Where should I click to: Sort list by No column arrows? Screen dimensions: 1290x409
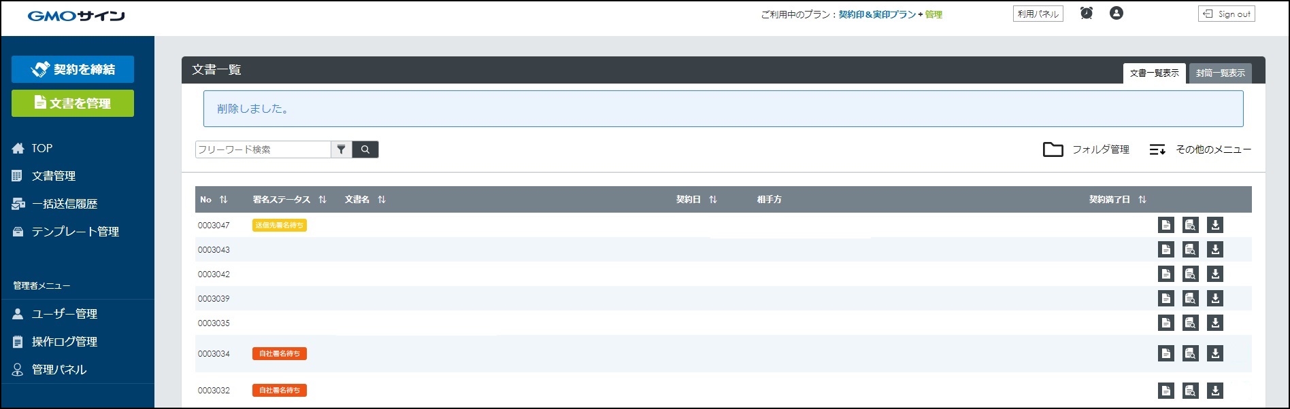223,200
